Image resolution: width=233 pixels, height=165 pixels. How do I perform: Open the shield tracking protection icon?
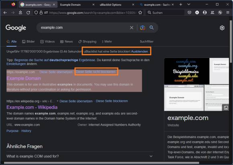coord(36,12)
